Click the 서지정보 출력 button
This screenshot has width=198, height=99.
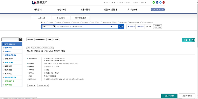click(x=43, y=85)
